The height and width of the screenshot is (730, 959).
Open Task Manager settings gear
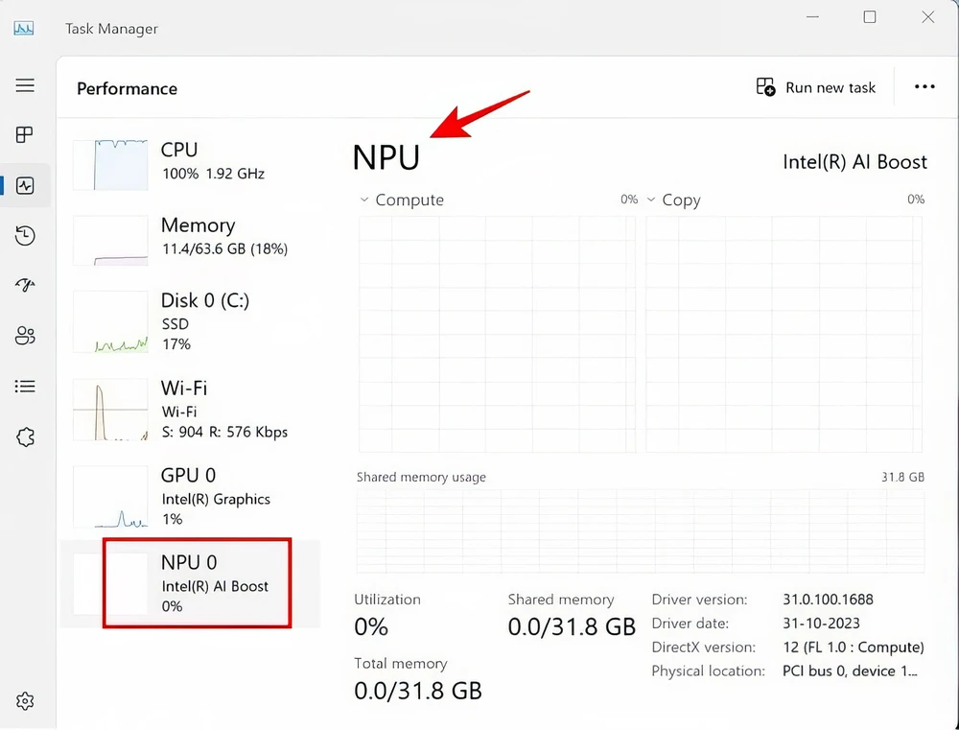(x=25, y=701)
